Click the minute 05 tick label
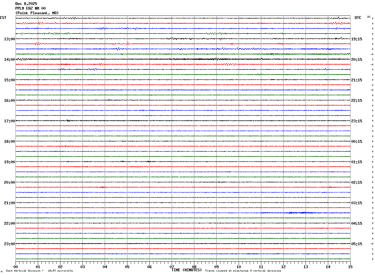The image size is (375, 275). coord(127,267)
